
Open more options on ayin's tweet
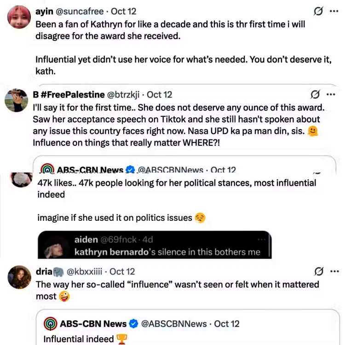333,11
